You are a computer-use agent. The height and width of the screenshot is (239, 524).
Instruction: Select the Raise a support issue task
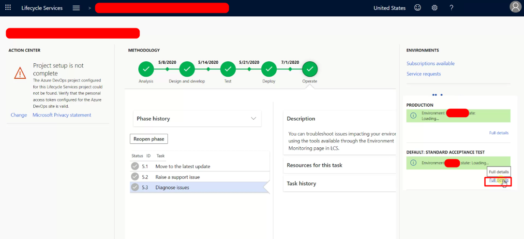(177, 177)
